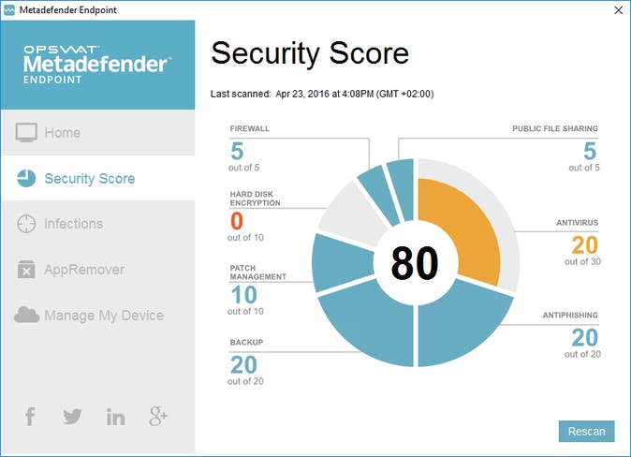Click the Firewall score 5
This screenshot has height=457, width=631.
237,152
